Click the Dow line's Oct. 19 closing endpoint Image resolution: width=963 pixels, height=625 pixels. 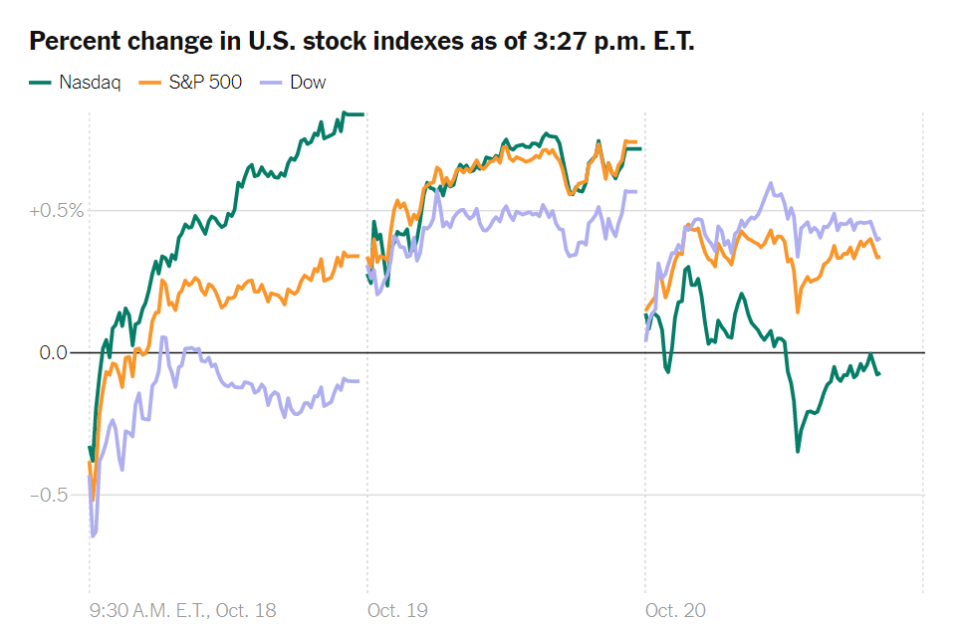(x=635, y=191)
